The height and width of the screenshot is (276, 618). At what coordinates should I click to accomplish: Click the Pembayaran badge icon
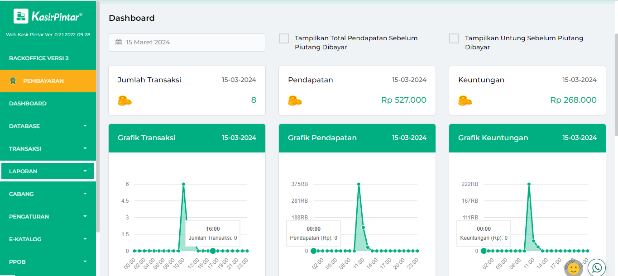pyautogui.click(x=14, y=81)
